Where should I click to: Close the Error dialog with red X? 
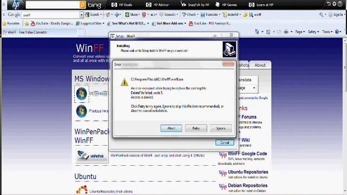[x=228, y=64]
